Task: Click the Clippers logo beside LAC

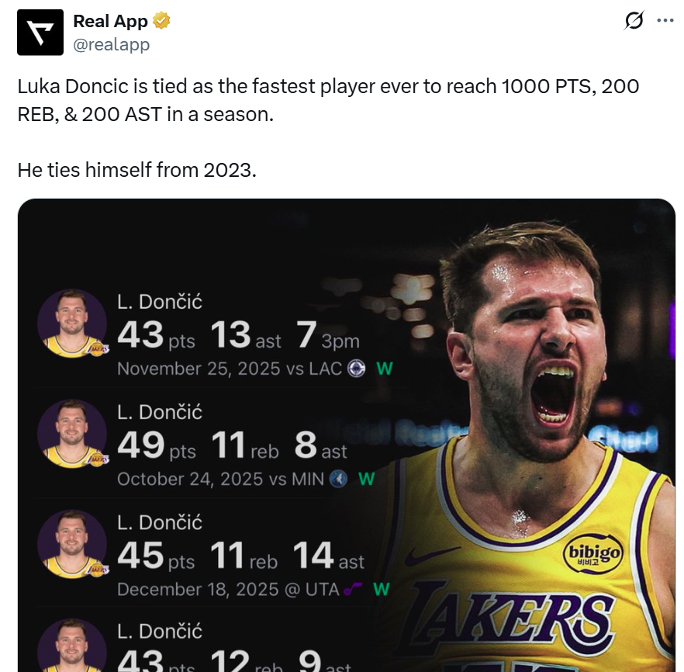Action: (357, 369)
